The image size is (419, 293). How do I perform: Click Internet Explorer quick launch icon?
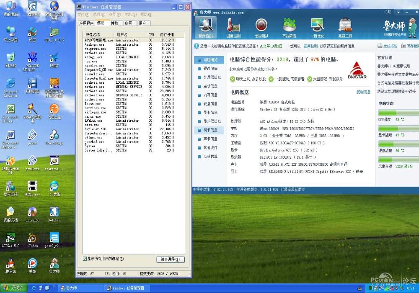pyautogui.click(x=34, y=288)
